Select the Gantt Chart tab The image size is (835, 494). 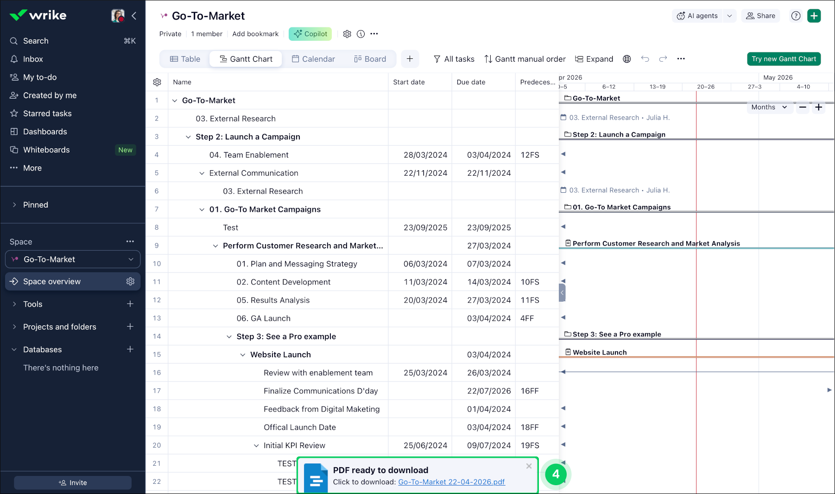pyautogui.click(x=246, y=59)
